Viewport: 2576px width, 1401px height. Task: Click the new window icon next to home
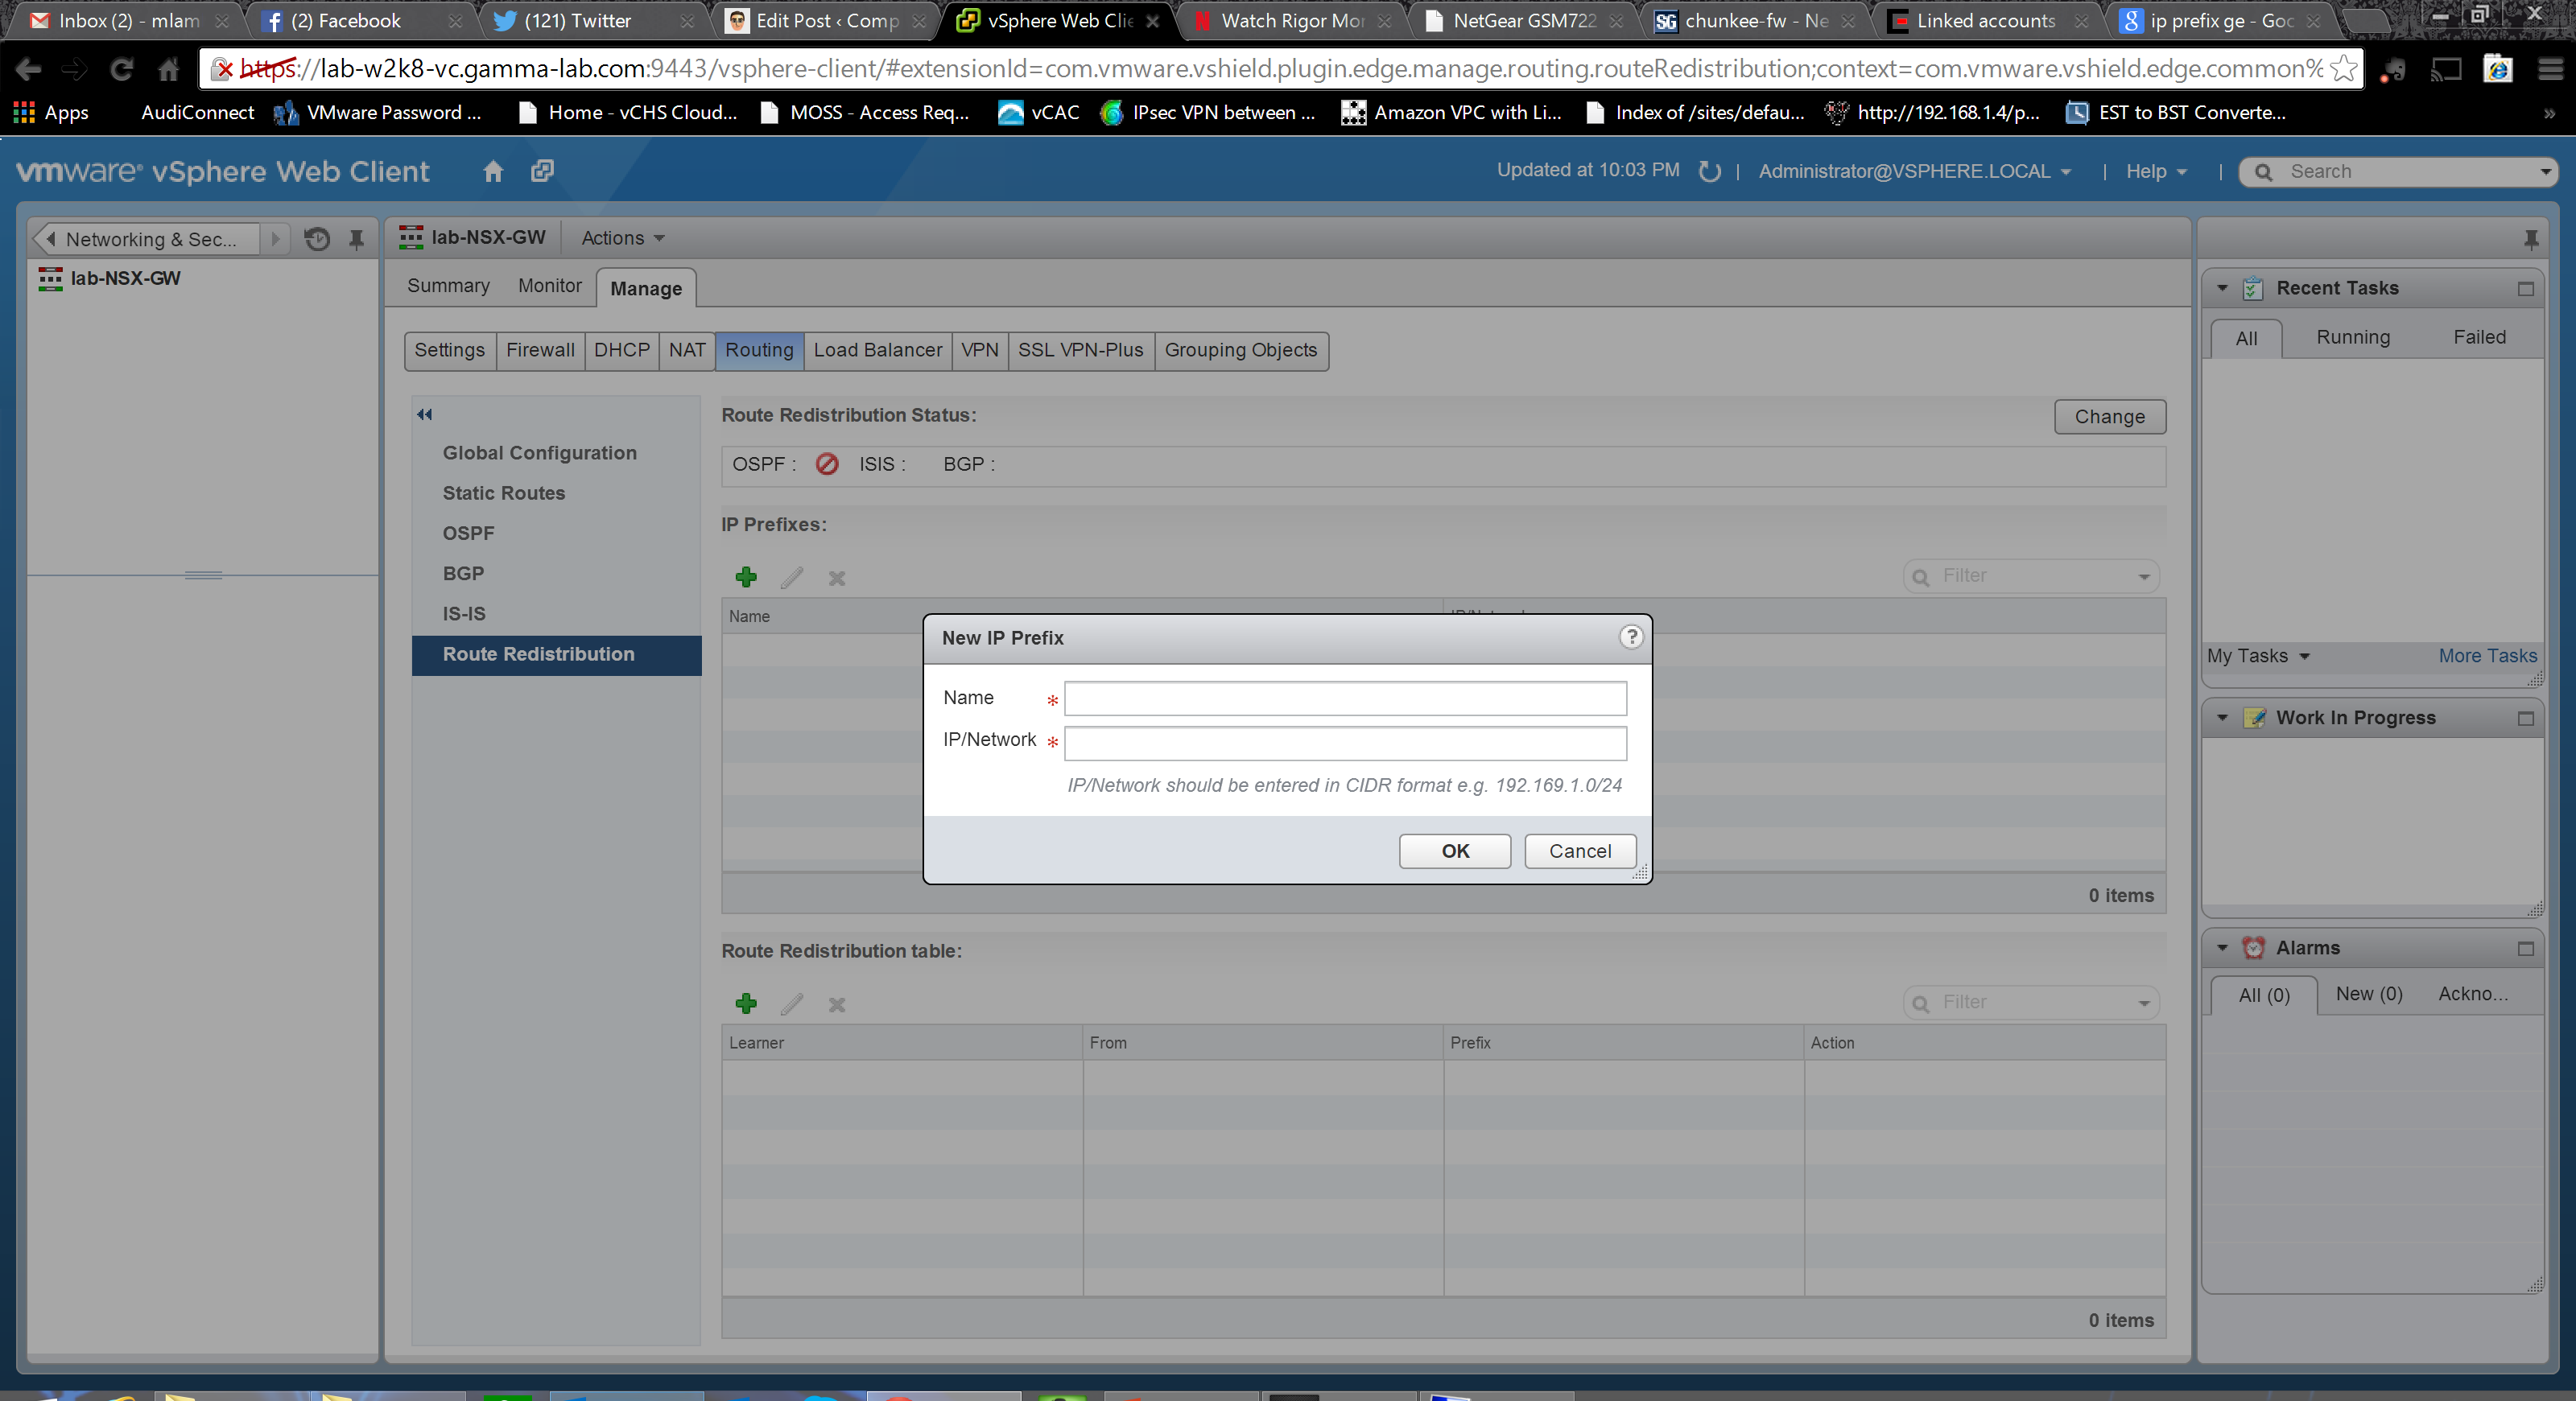point(542,171)
